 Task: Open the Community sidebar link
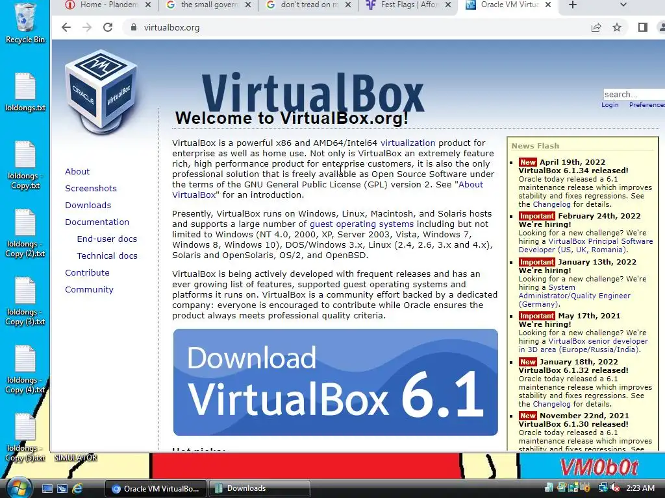[89, 290]
